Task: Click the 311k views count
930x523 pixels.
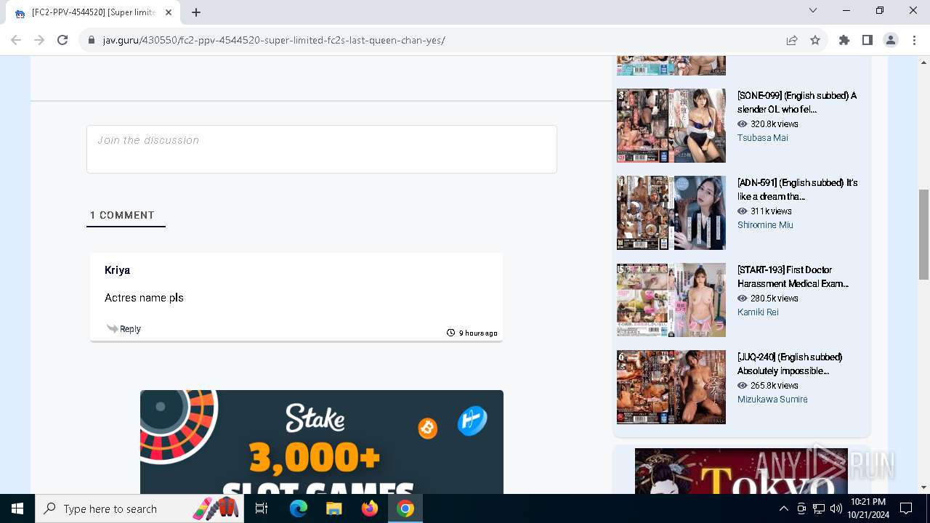Action: click(771, 211)
